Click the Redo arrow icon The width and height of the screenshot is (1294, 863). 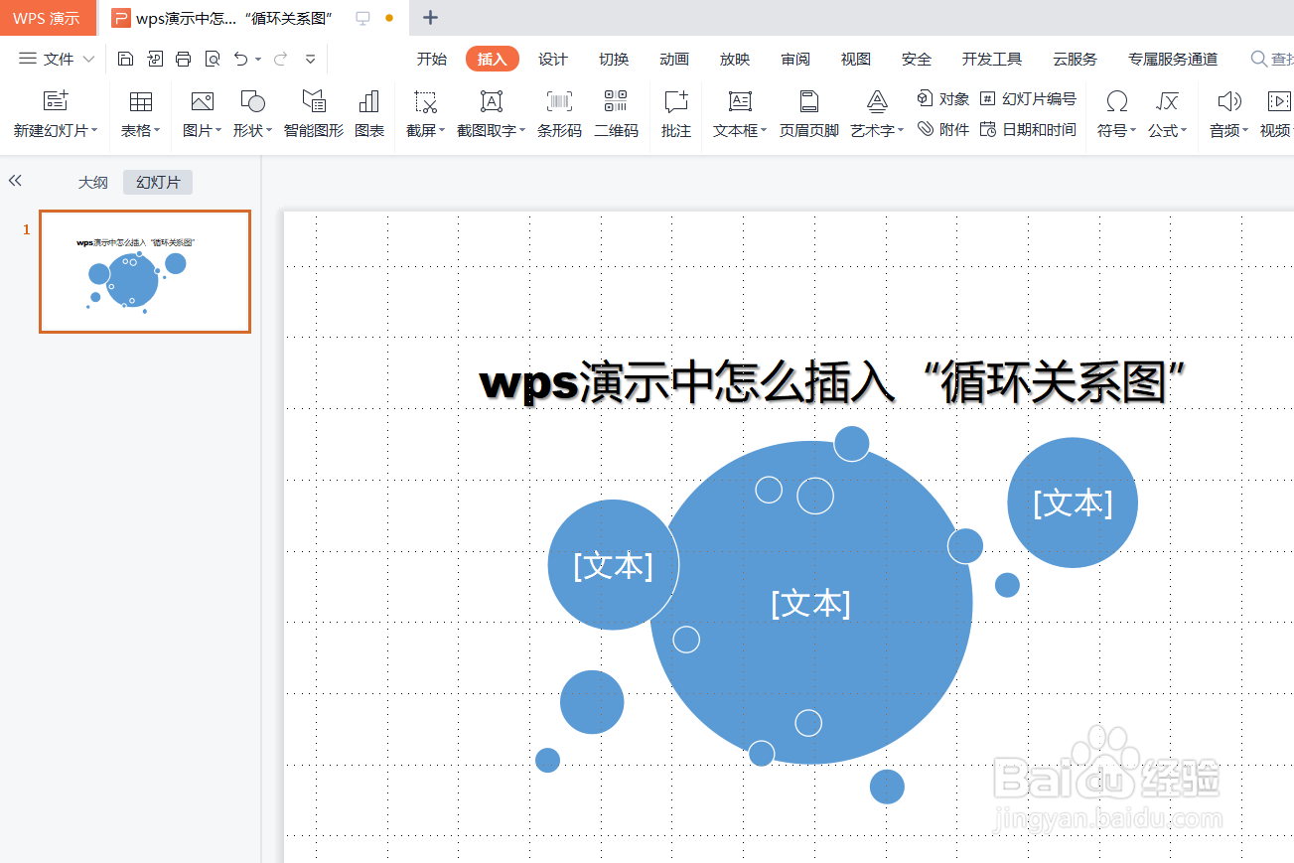[280, 59]
